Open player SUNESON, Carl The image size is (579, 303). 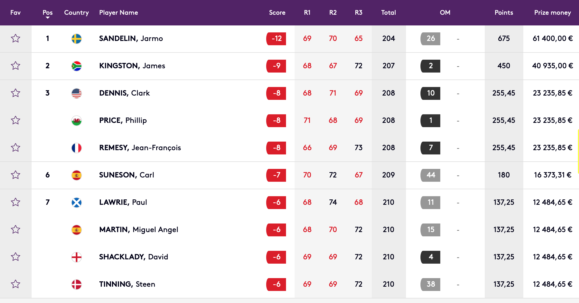pyautogui.click(x=127, y=175)
